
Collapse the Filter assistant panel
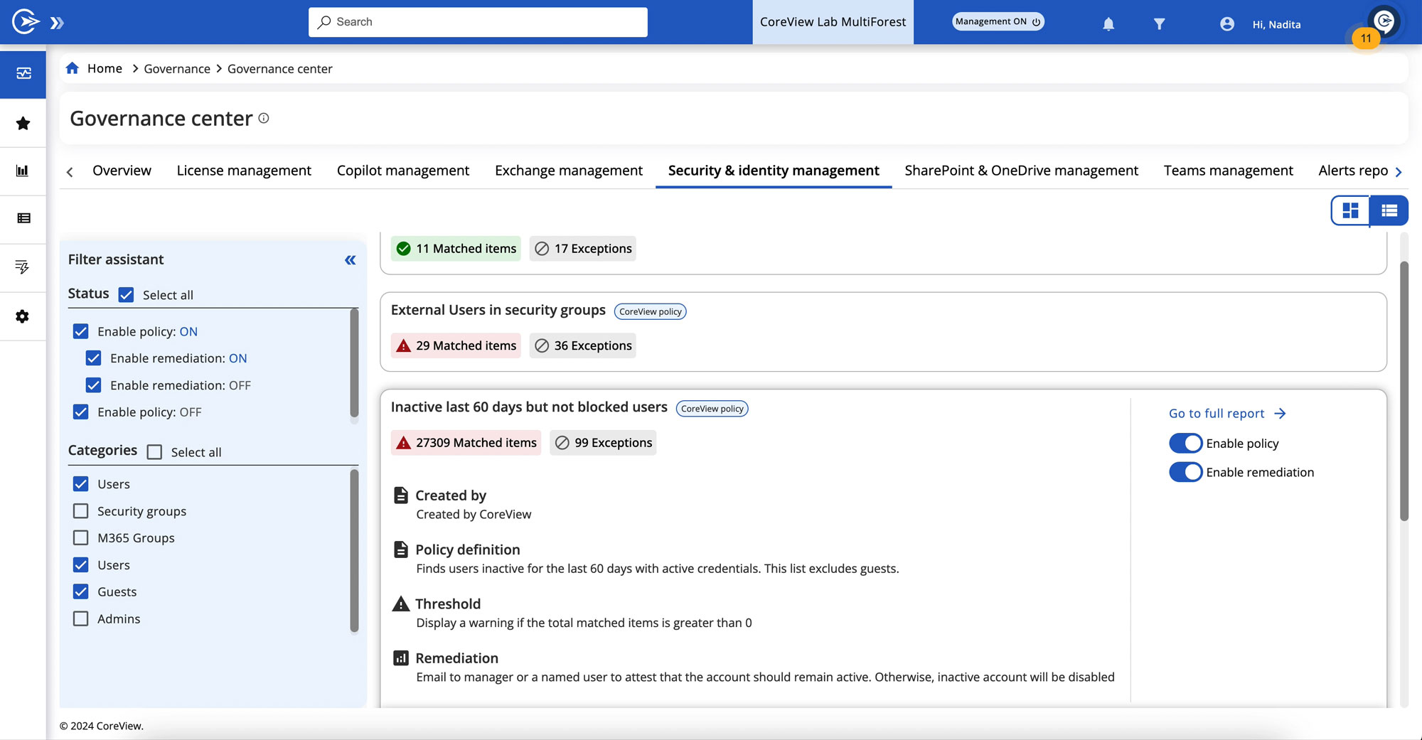[349, 260]
